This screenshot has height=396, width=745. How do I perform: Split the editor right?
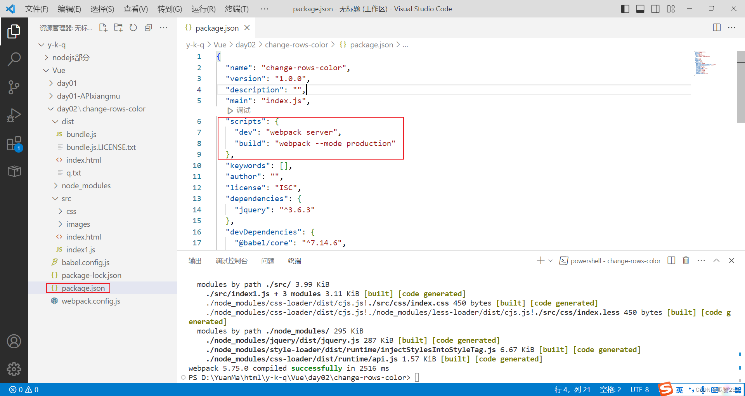click(x=717, y=28)
